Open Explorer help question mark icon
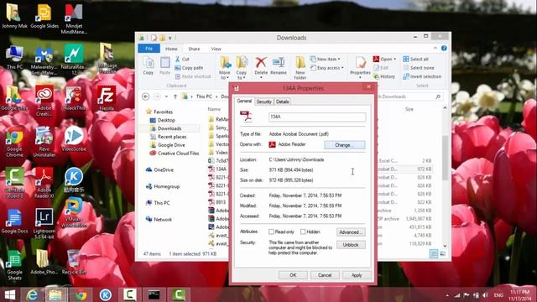The width and height of the screenshot is (537, 302). [x=444, y=49]
